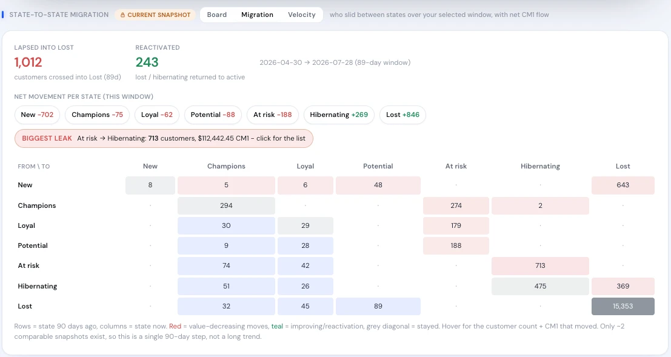The width and height of the screenshot is (671, 357).
Task: Switch to the Board tab
Action: click(x=217, y=15)
